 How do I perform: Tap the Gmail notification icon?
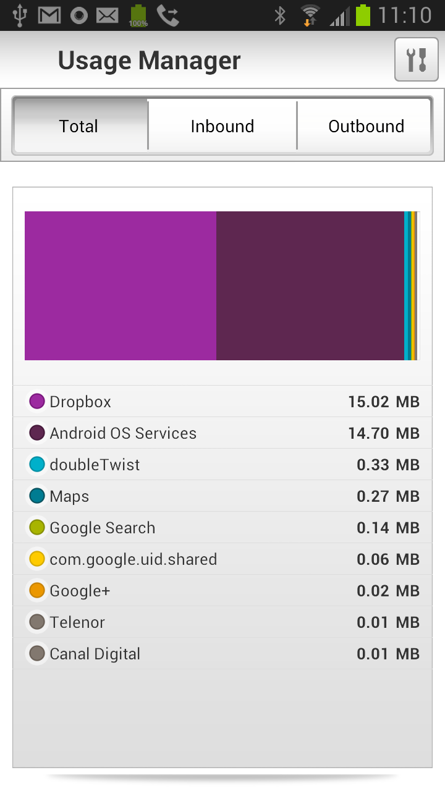(x=49, y=15)
